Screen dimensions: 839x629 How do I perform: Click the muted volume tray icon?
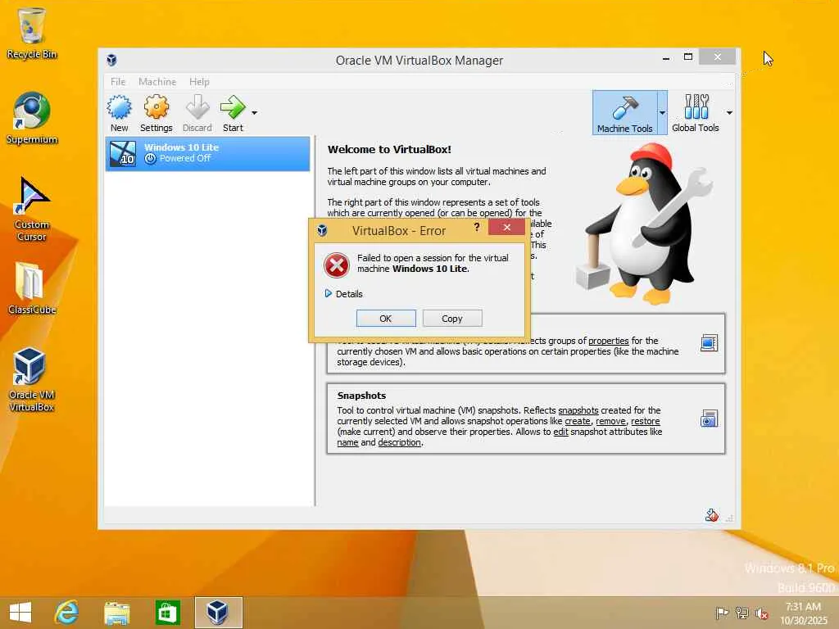761,613
